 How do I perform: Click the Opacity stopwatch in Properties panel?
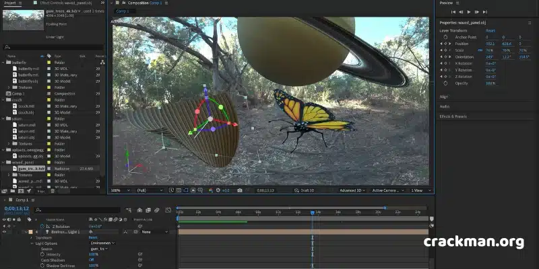(x=445, y=83)
